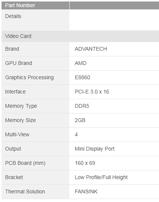Click the FANSINK thermal solution value
Screen dimensions: 159x202
[86, 192]
